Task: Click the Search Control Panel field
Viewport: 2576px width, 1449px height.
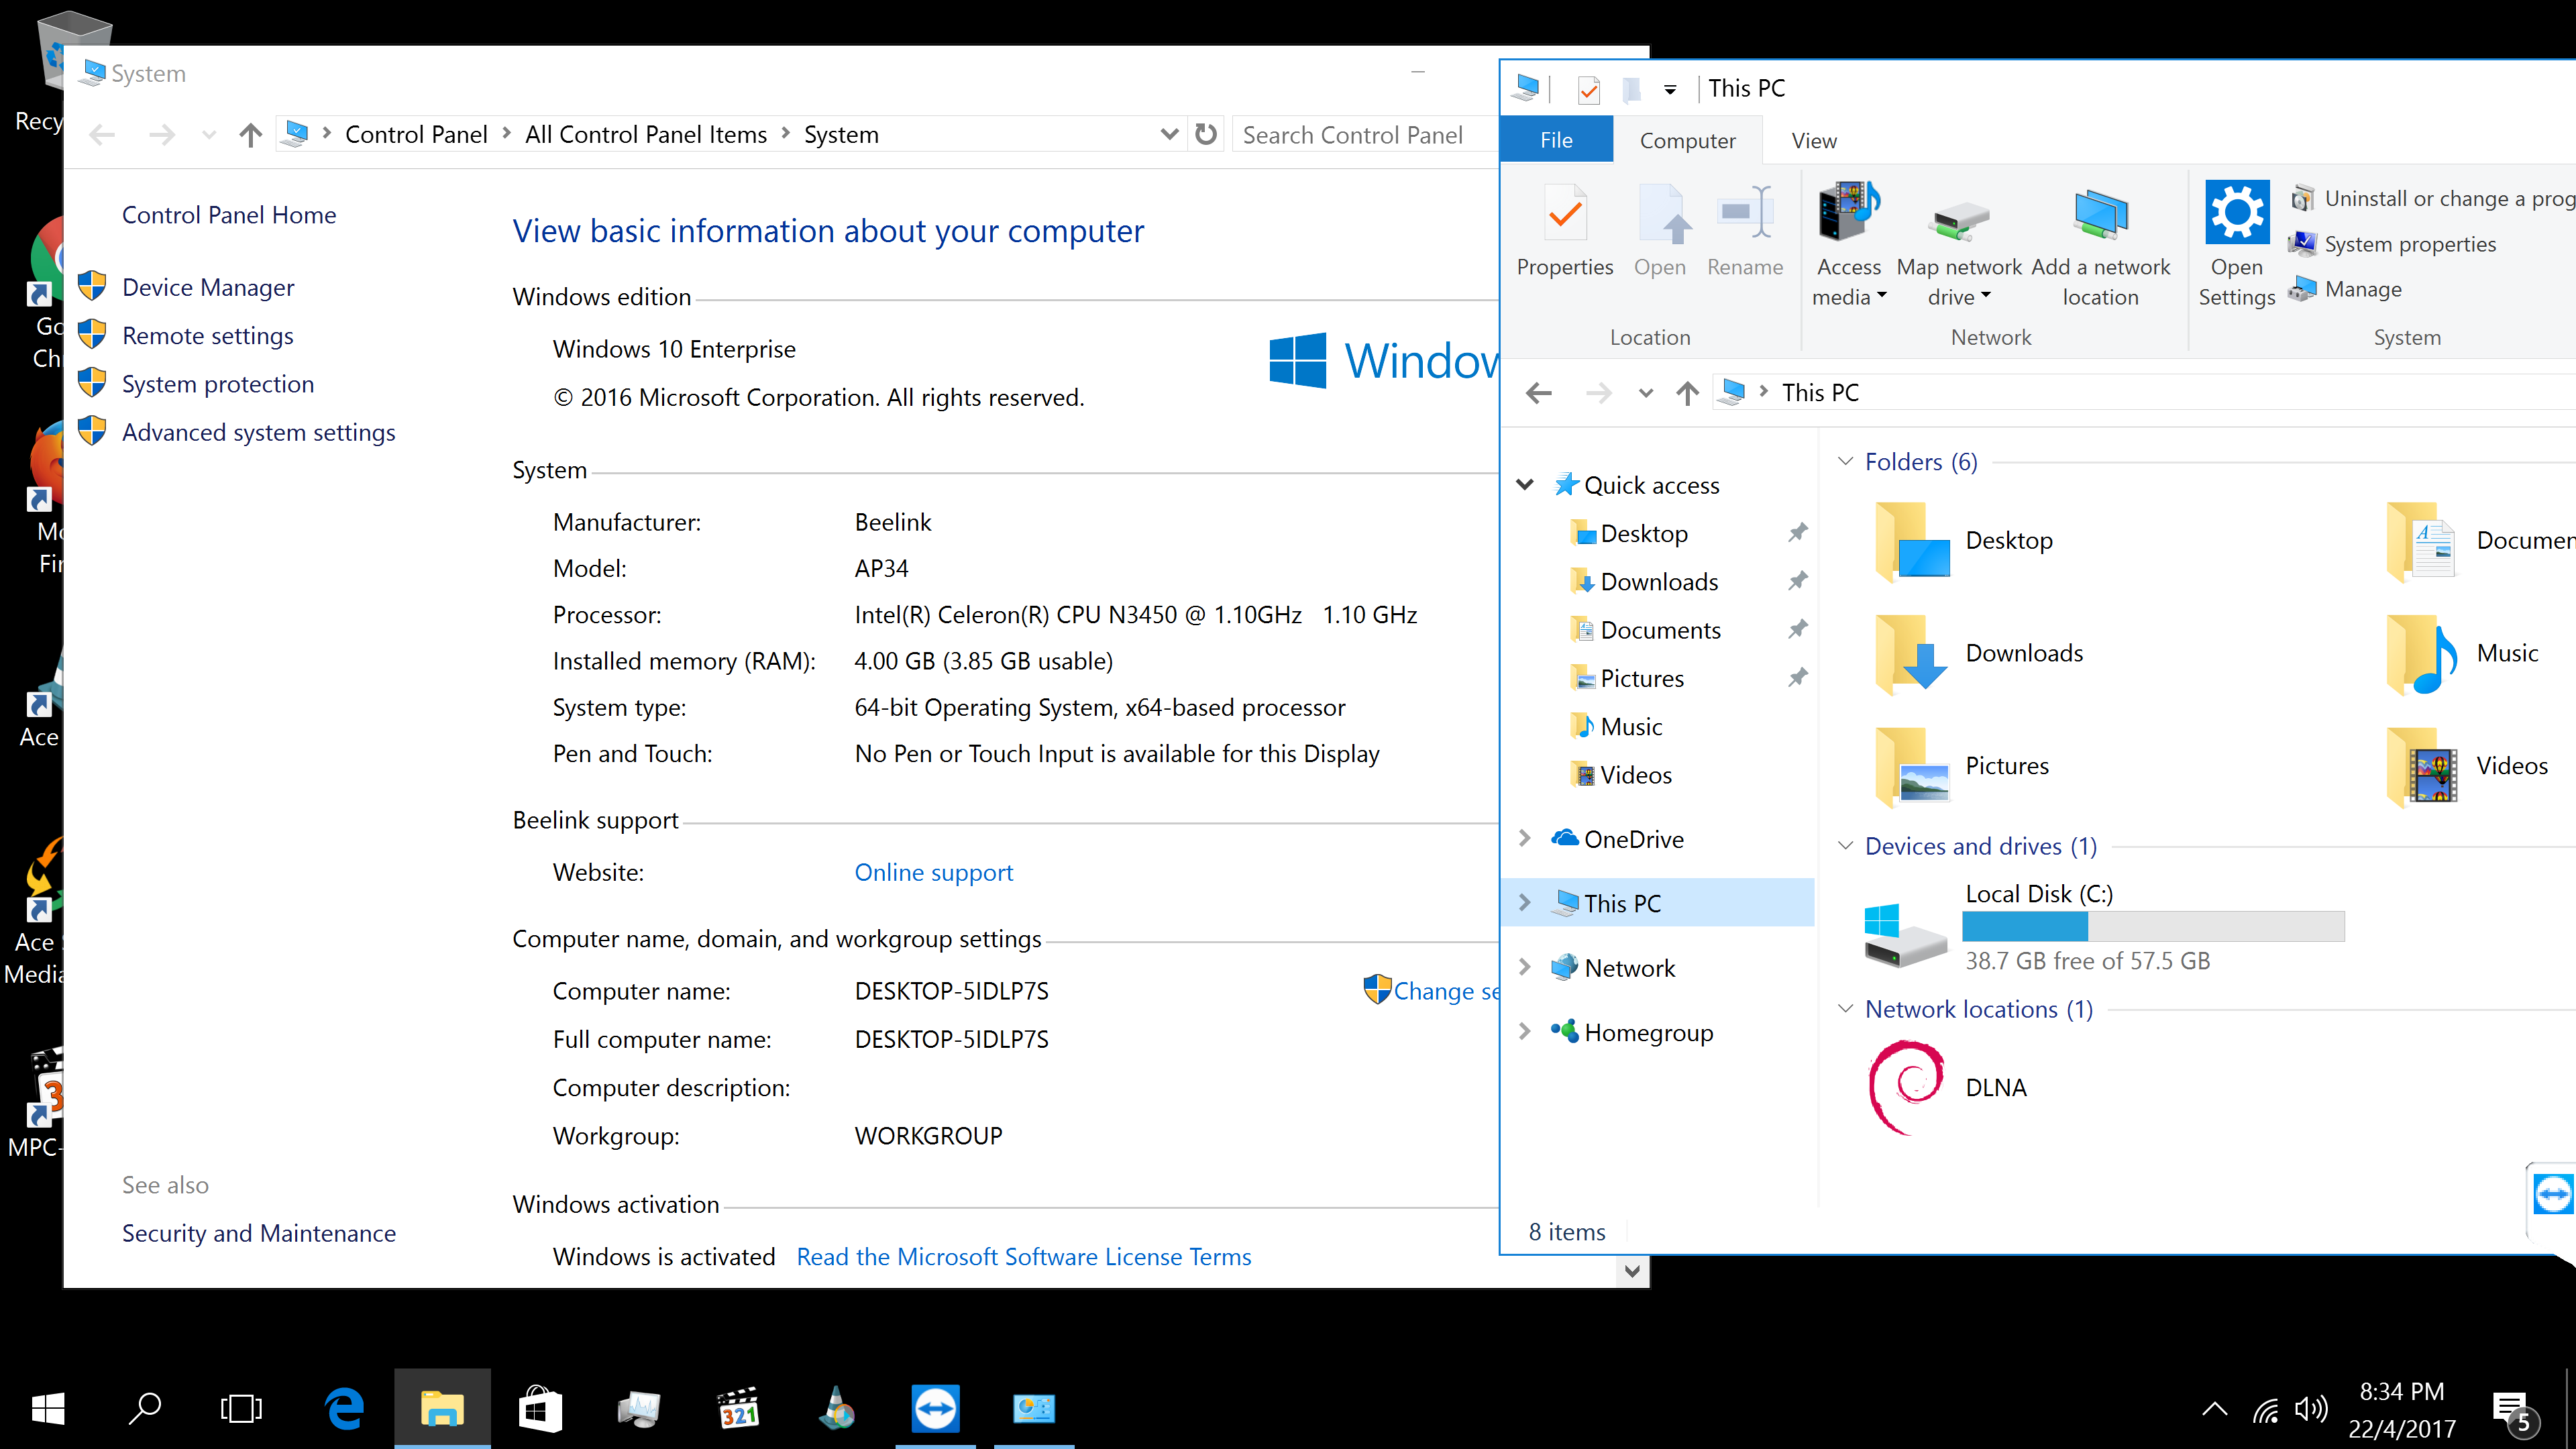Action: coord(1364,134)
